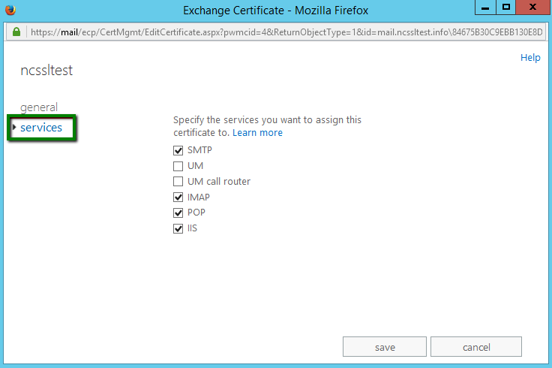Image resolution: width=552 pixels, height=368 pixels.
Task: Uncheck the IMAP service checkbox
Action: [178, 197]
